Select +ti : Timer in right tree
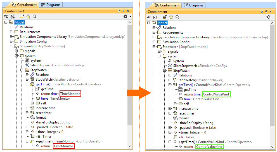 [x=186, y=137]
